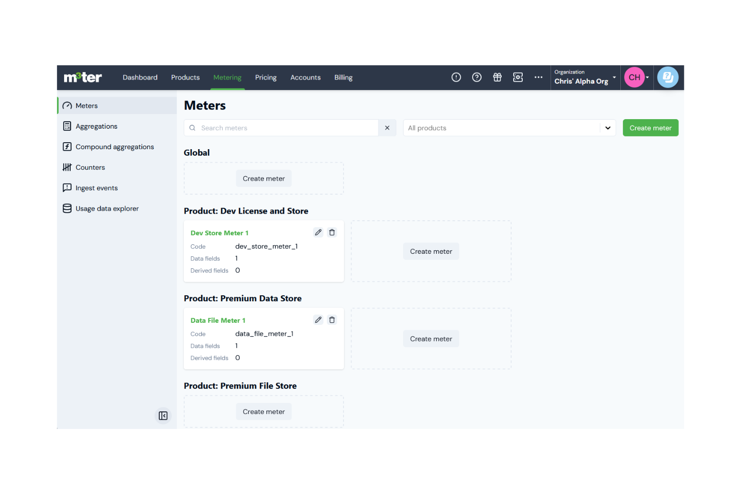Click the data_file_meter_1 code value

(264, 334)
